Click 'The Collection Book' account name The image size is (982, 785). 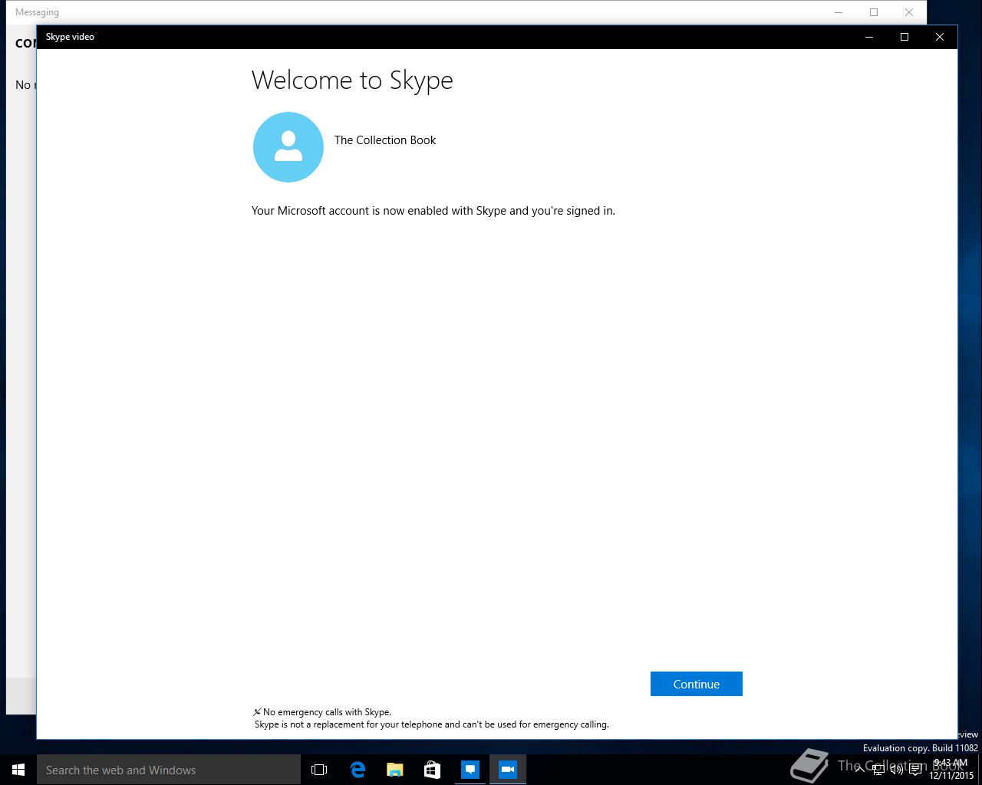pos(385,140)
